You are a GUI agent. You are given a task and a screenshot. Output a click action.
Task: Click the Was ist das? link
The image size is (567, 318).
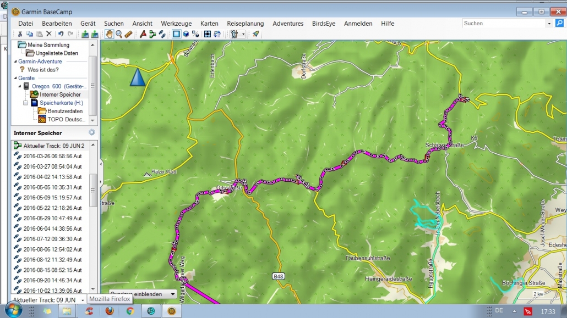tap(43, 70)
